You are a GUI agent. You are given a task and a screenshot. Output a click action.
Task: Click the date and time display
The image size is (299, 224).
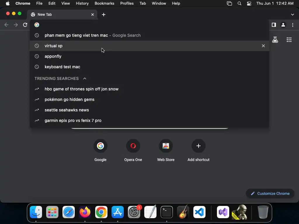tap(275, 3)
